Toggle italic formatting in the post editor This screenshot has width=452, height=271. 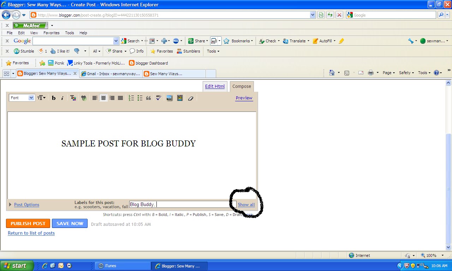(x=62, y=98)
